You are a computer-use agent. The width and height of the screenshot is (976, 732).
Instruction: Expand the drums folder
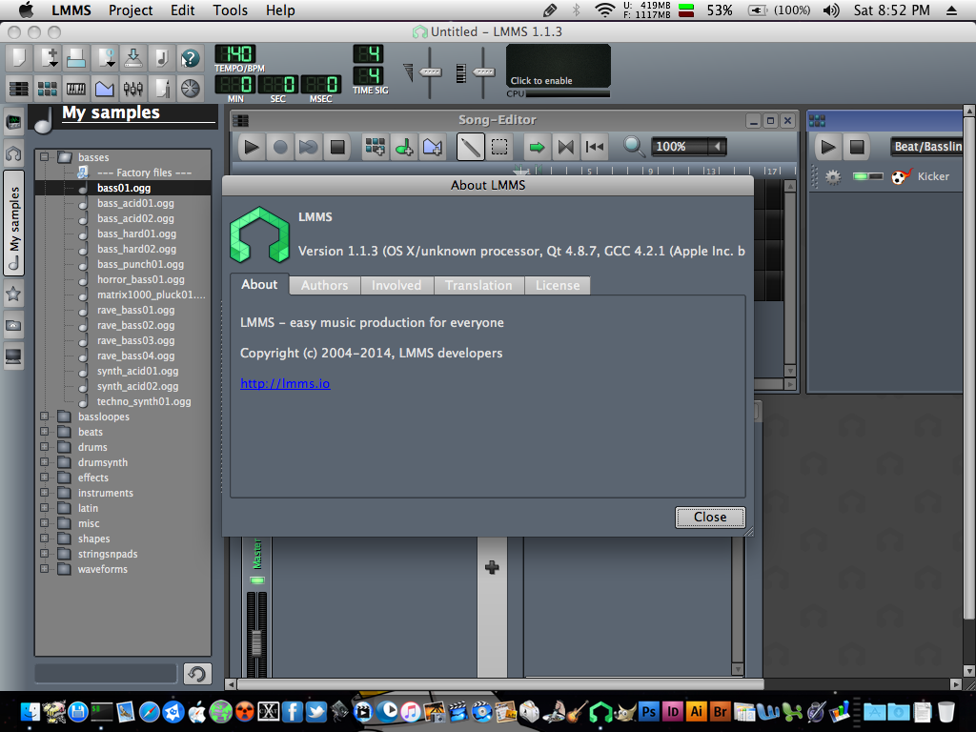coord(44,446)
